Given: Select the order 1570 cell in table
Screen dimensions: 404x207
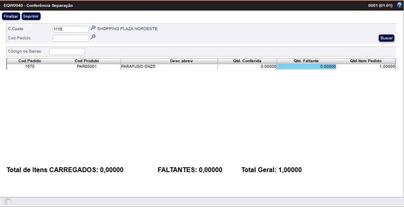Looking at the screenshot, I should tap(30, 67).
